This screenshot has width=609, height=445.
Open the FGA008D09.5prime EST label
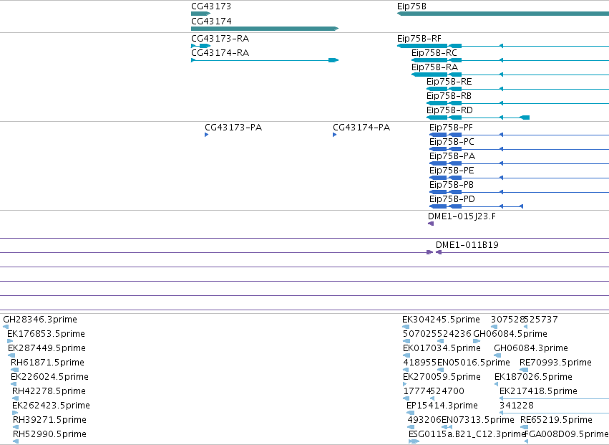567,434
